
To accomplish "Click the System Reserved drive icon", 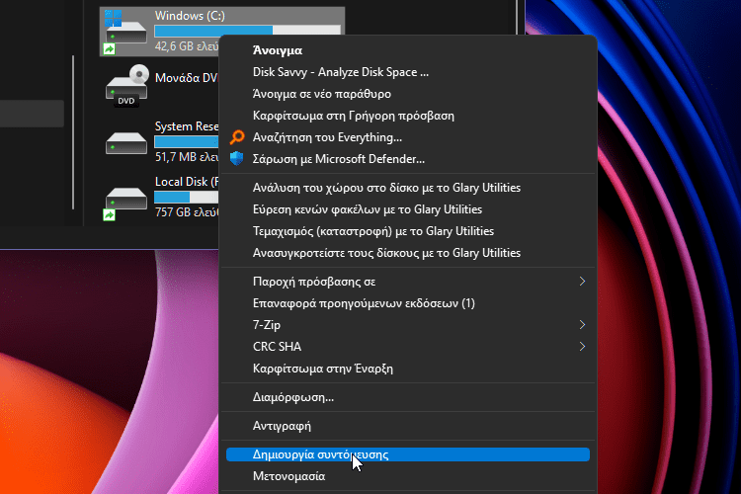I will pos(126,143).
